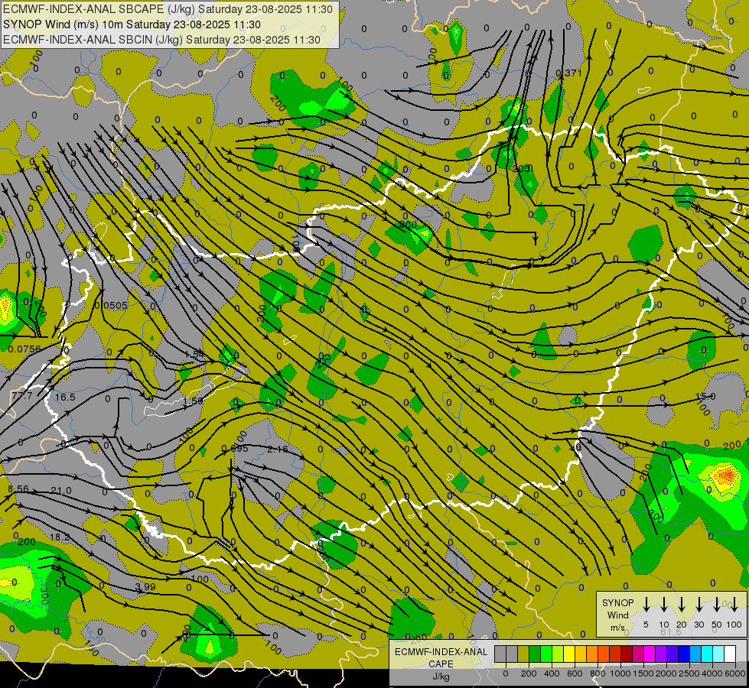Click the '1000' tick label on CAPE scale
This screenshot has height=688, width=749.
pos(620,673)
